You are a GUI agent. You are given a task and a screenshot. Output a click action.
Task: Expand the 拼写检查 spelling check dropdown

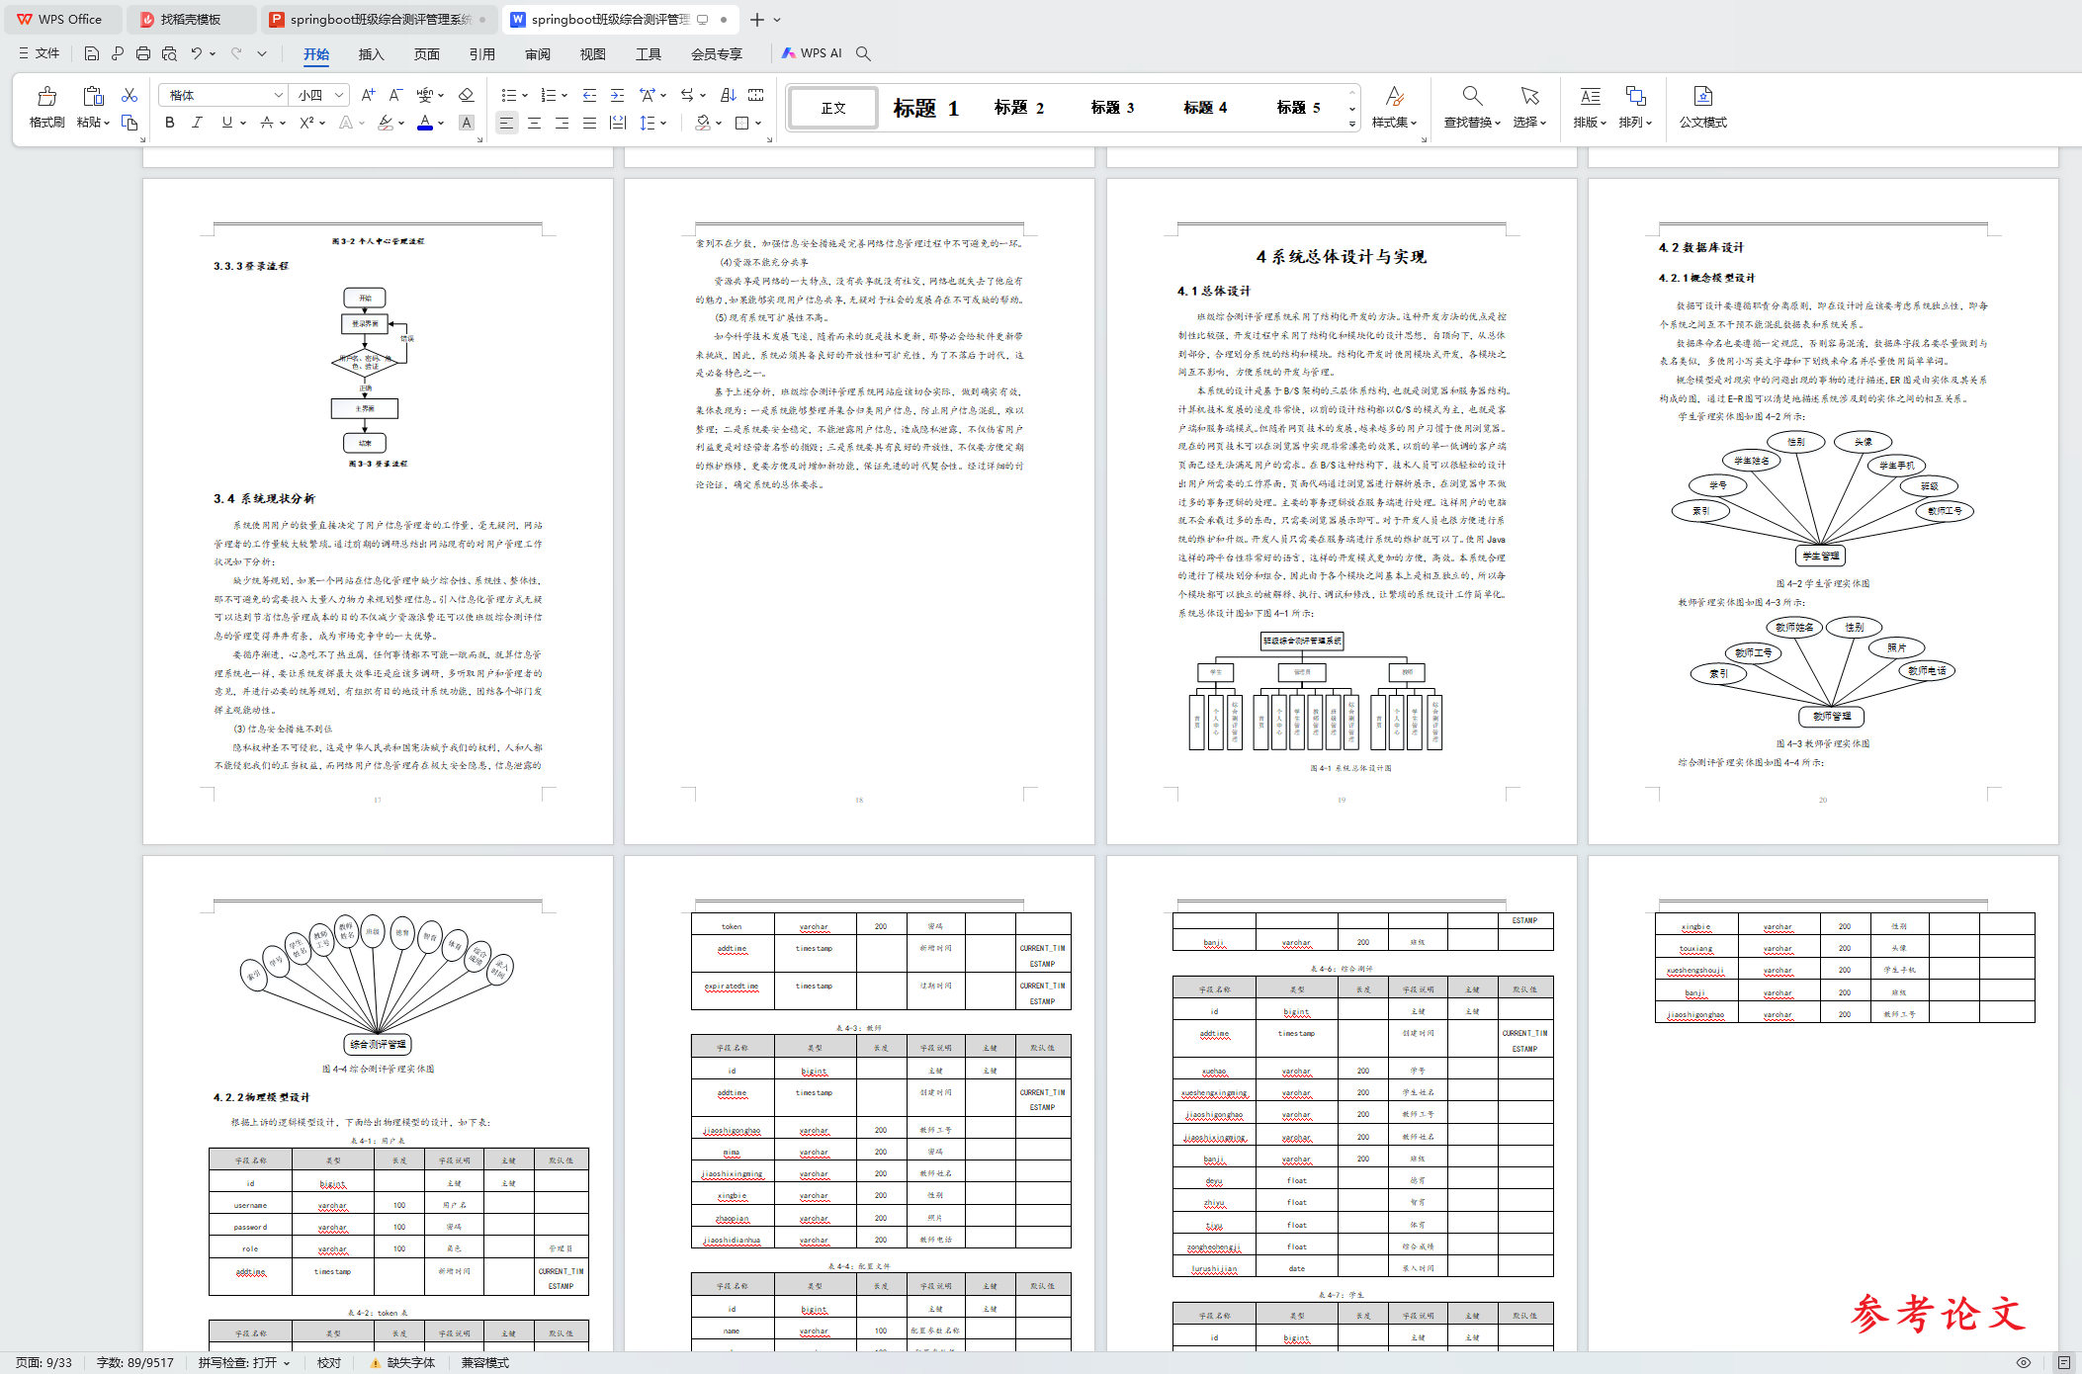click(287, 1363)
